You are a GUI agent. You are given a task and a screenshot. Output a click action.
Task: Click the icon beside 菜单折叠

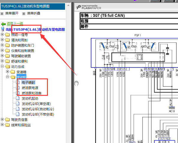[24, 14]
